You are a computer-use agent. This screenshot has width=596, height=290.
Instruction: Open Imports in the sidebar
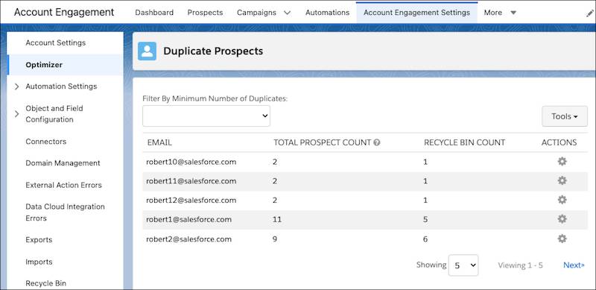[39, 262]
